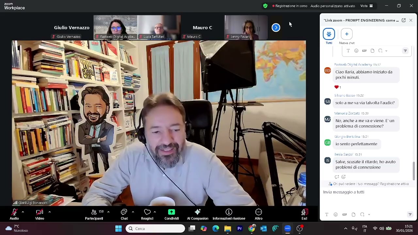Click message 'io sento perfettamente'

click(x=356, y=144)
